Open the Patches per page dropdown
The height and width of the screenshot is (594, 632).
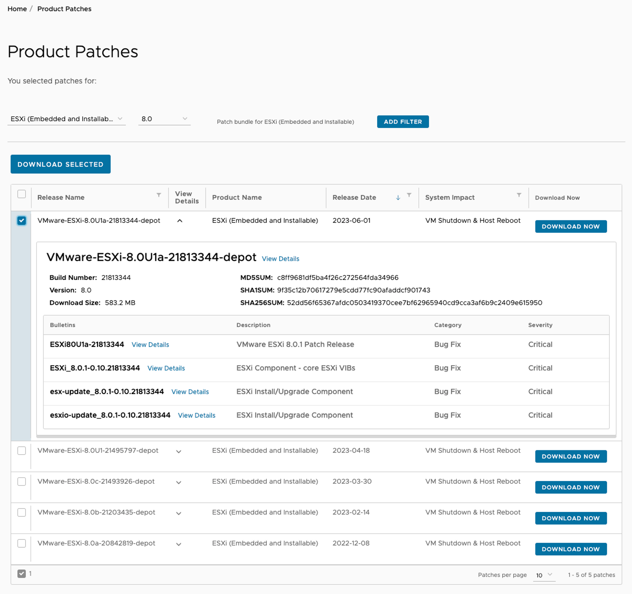tap(544, 575)
